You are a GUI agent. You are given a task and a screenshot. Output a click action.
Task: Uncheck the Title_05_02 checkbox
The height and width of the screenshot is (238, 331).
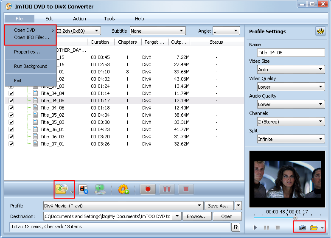[11, 115]
